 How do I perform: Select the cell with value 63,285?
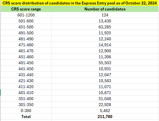105,27
